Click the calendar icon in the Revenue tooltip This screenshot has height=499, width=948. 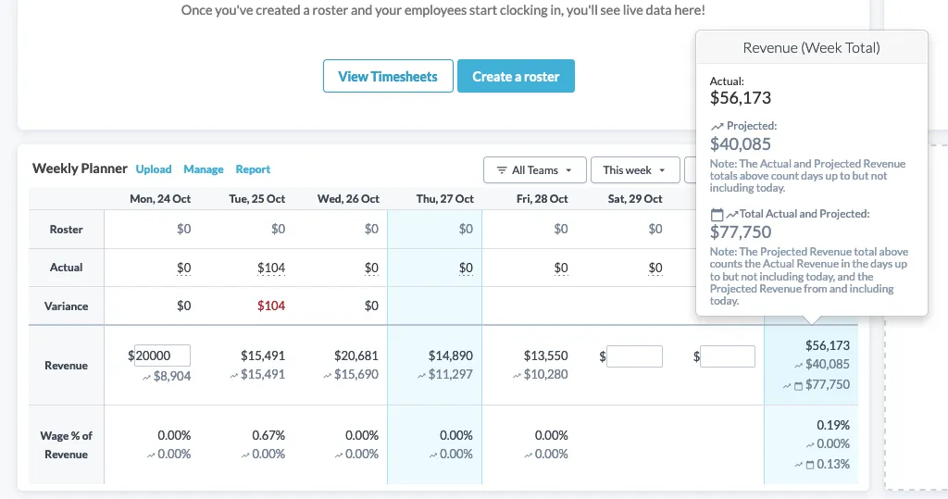[717, 214]
